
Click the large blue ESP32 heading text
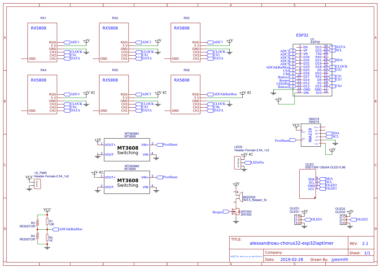302,35
